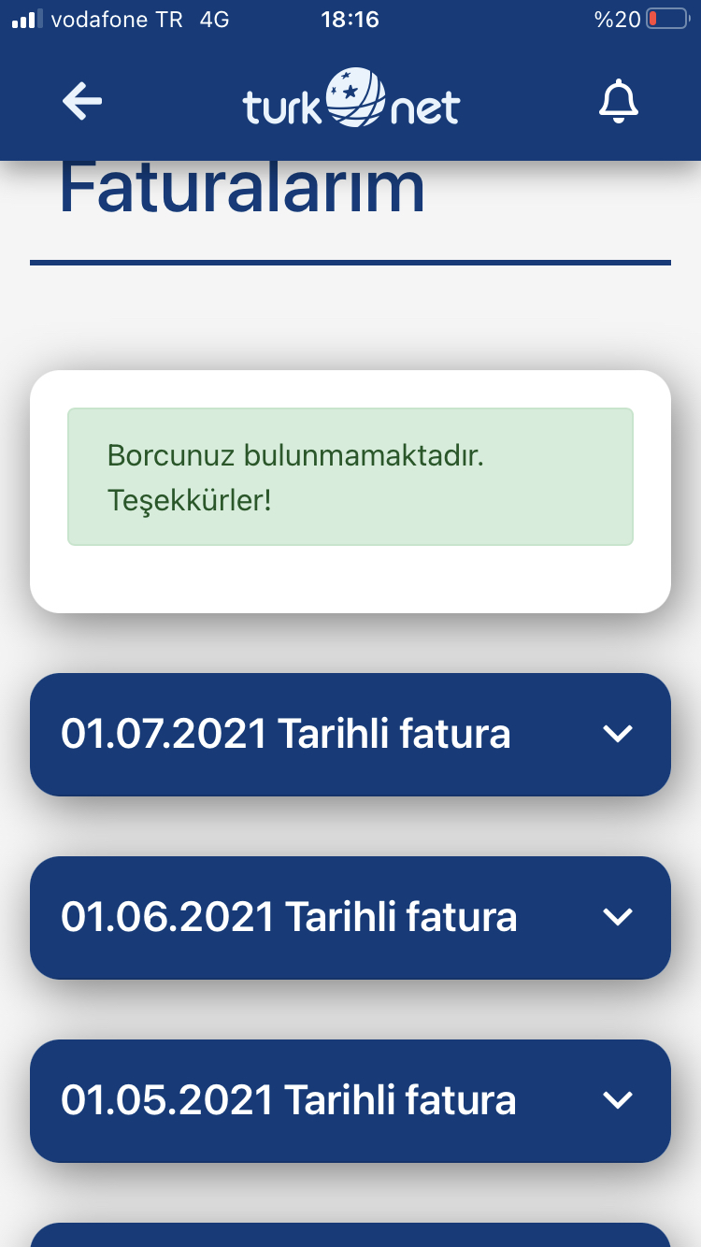
Task: Open notifications via the bell icon
Action: coord(618,101)
